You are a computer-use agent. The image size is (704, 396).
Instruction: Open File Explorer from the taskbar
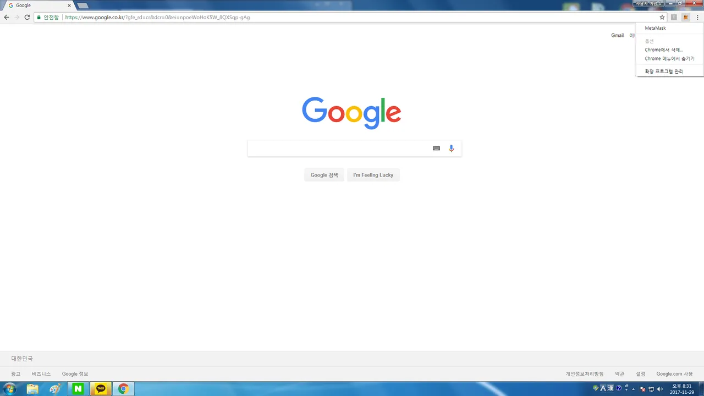(x=33, y=389)
